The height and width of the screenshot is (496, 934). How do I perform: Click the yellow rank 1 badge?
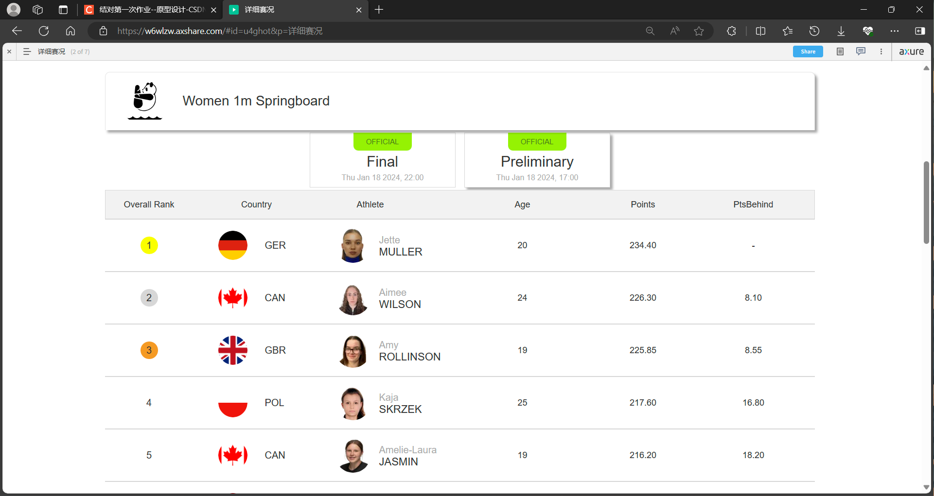tap(149, 245)
